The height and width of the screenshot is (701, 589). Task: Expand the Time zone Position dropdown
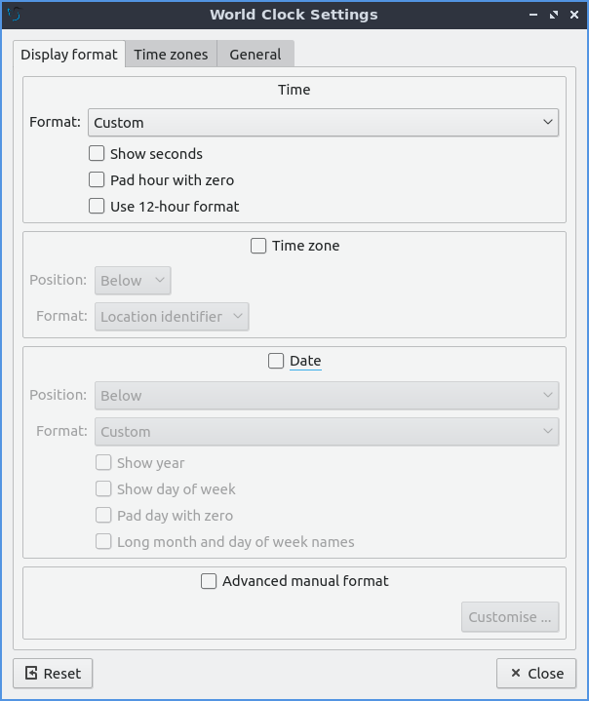point(133,281)
